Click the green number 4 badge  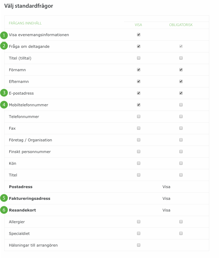[4, 105]
